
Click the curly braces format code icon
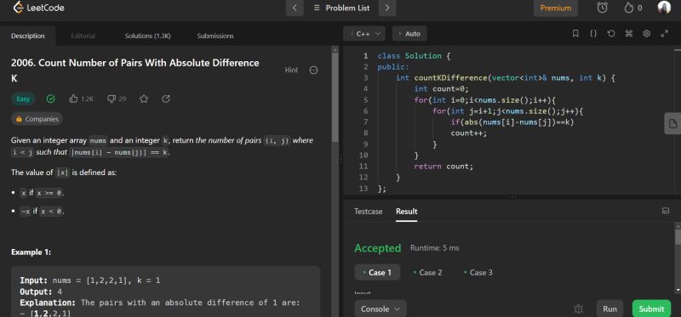tap(593, 34)
